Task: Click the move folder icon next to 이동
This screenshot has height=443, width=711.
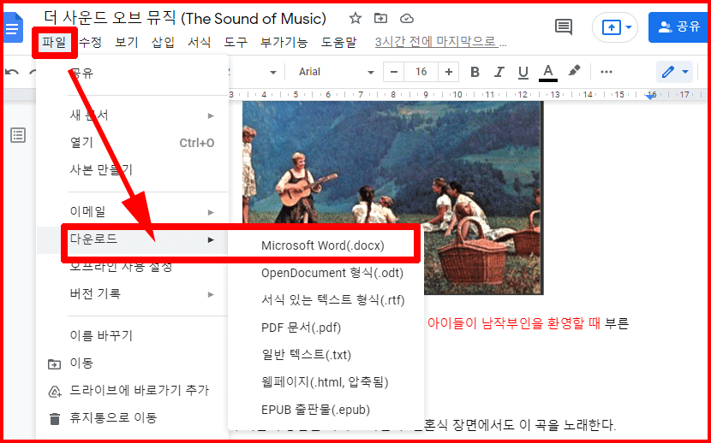Action: click(x=55, y=363)
